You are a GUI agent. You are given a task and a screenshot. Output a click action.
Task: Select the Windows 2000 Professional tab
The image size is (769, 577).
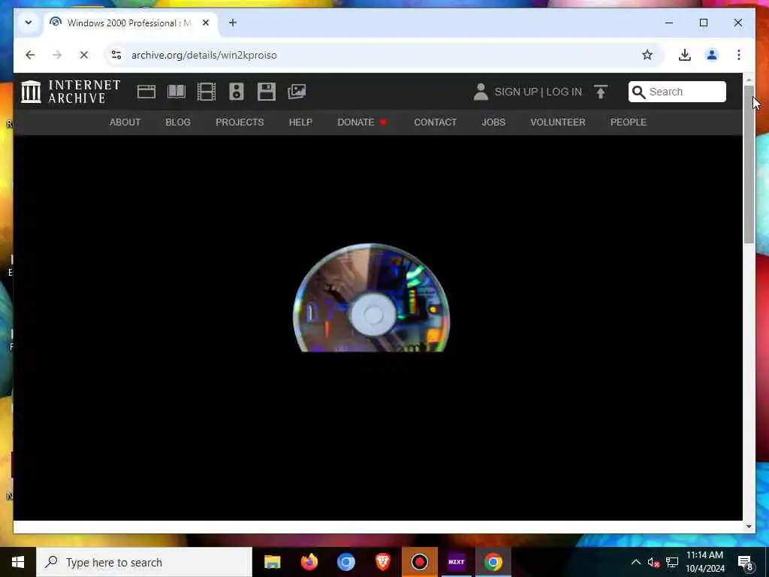pyautogui.click(x=131, y=23)
